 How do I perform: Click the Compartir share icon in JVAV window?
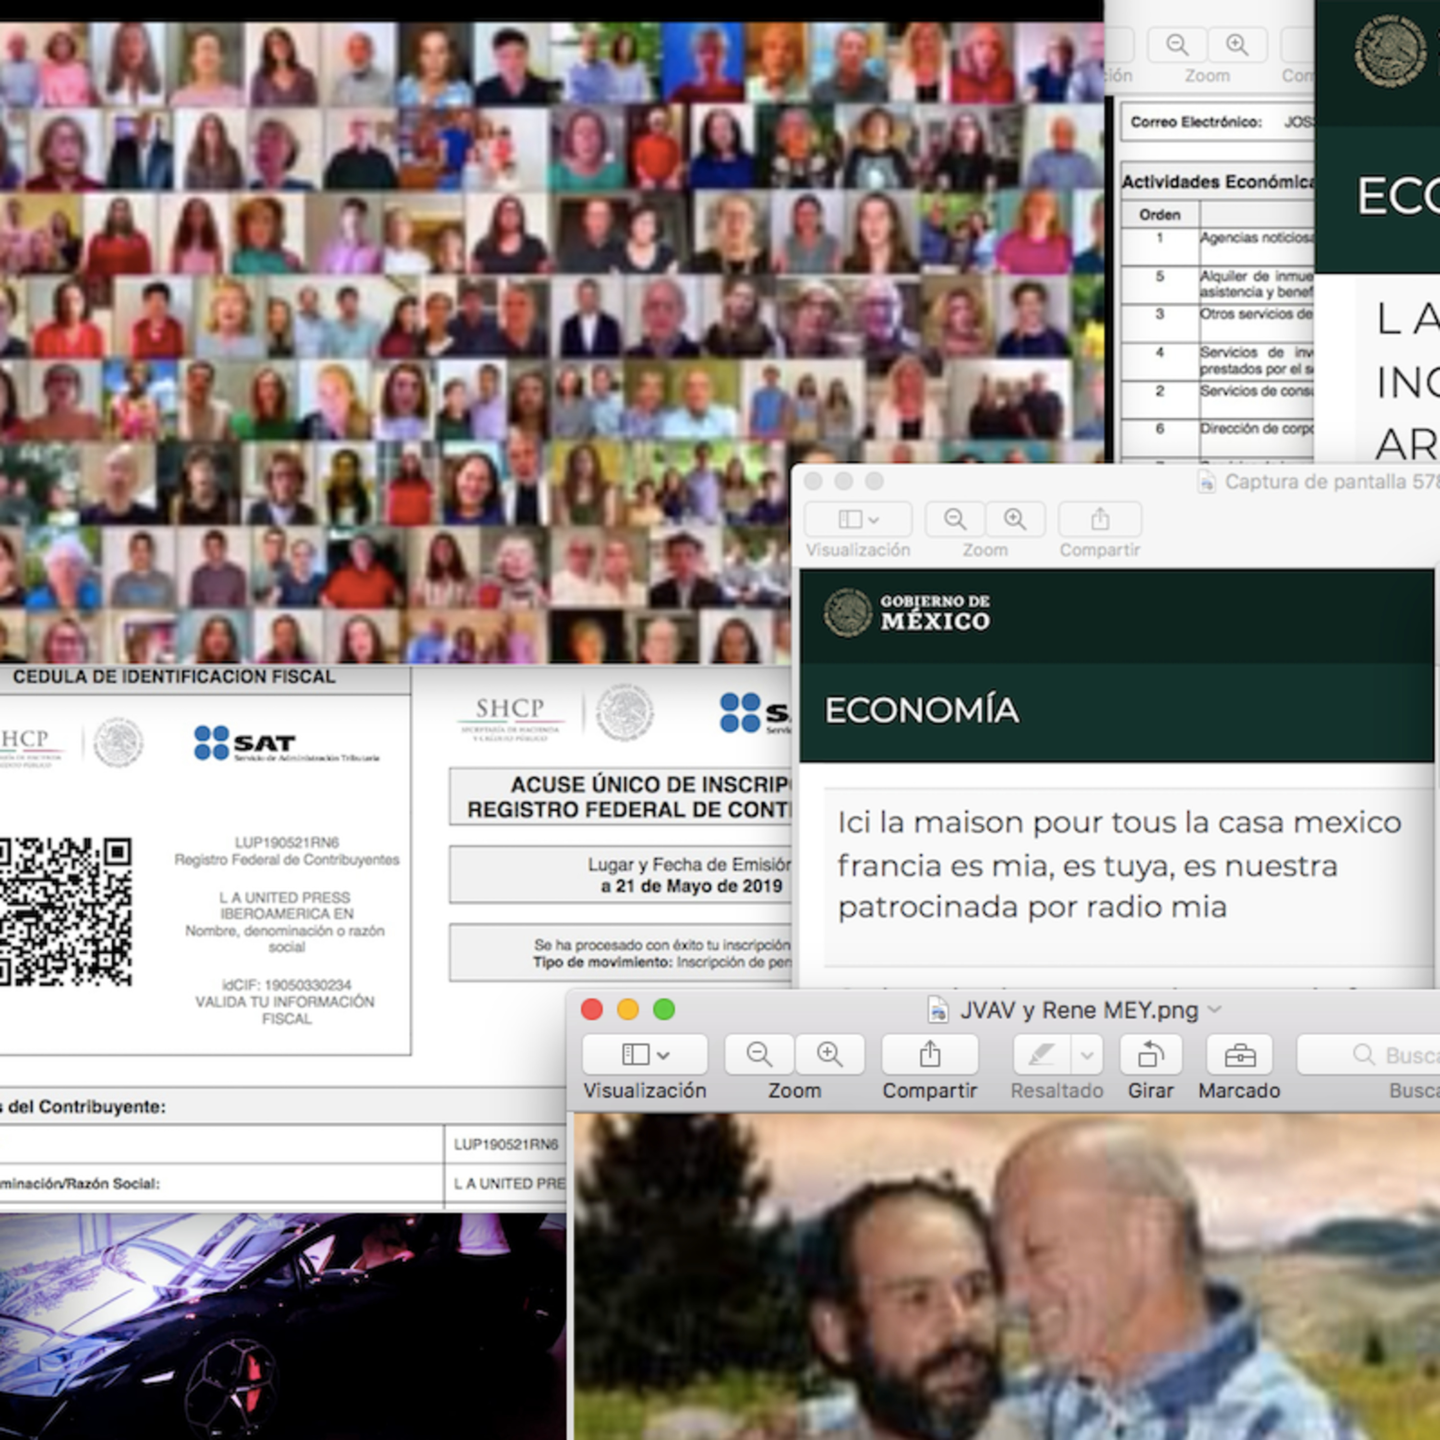coord(929,1054)
